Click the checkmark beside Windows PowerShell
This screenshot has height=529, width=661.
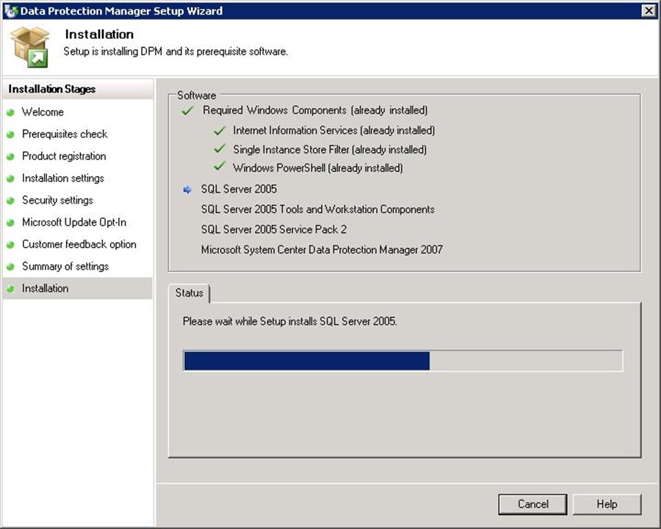(219, 168)
